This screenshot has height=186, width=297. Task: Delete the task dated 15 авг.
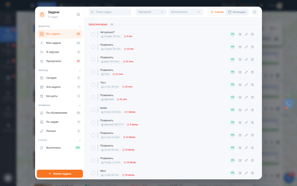[x=253, y=47]
